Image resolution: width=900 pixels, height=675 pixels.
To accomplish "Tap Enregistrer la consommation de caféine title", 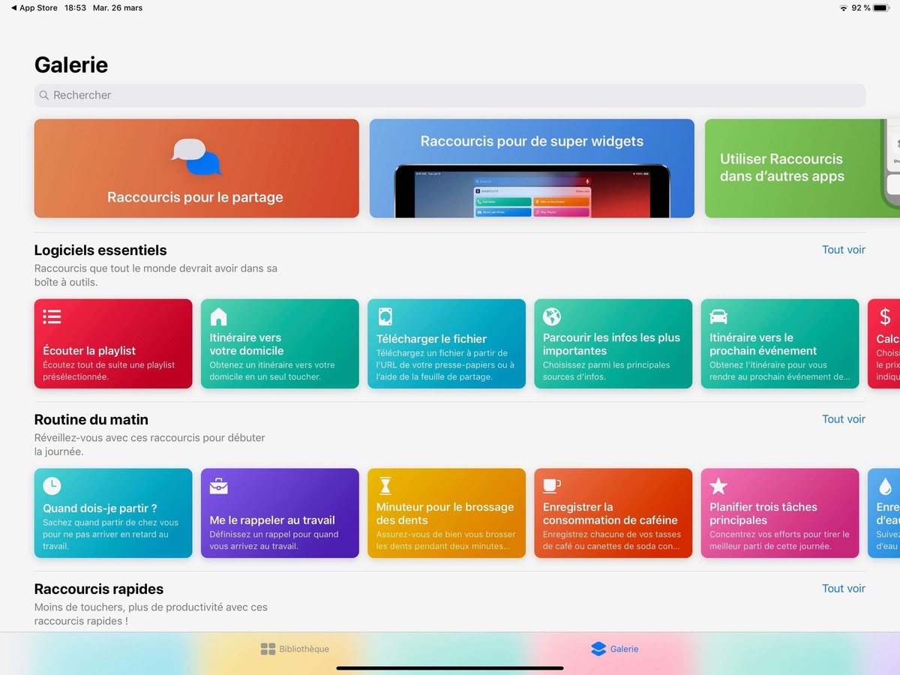I will 610,514.
